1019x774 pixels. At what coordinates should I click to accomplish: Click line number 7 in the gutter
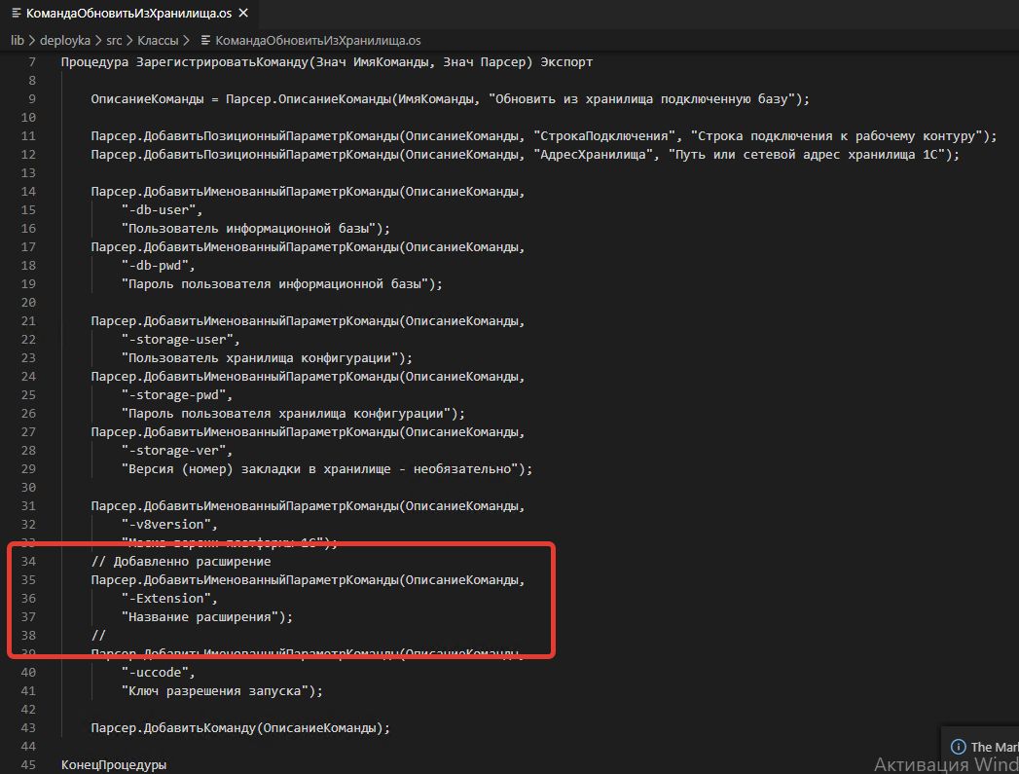pos(32,61)
